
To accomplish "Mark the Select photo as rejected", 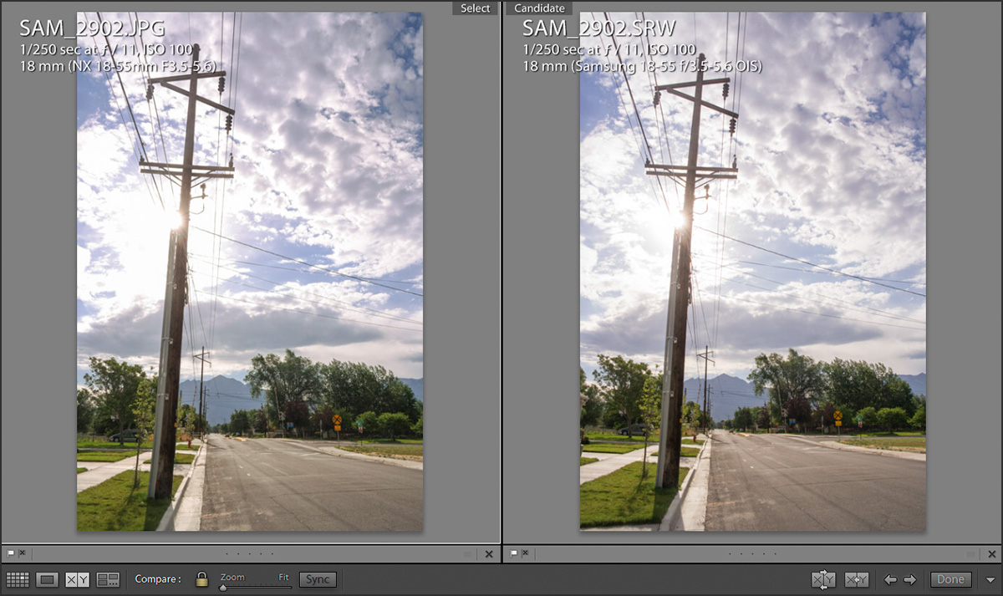I will (23, 553).
